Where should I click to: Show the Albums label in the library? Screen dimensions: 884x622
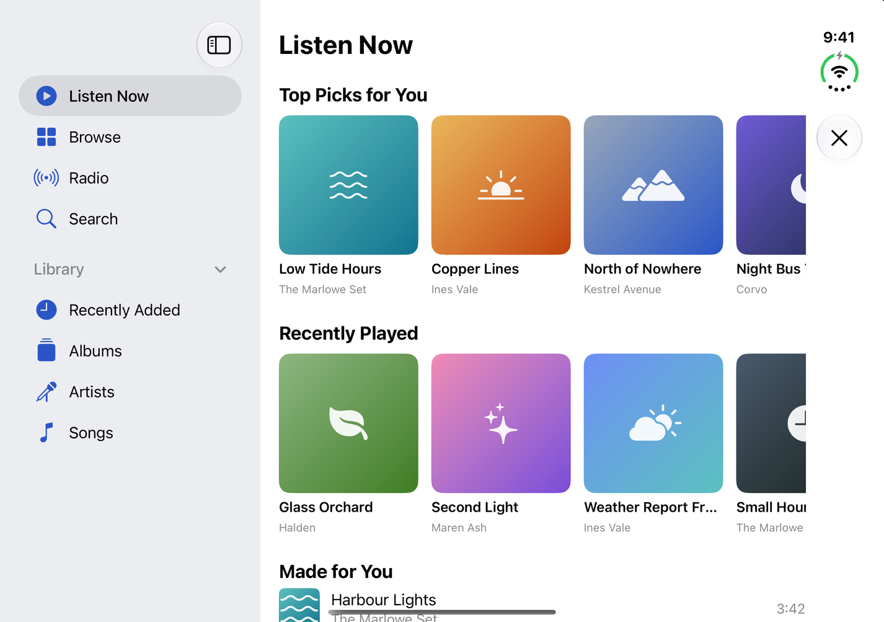pyautogui.click(x=95, y=351)
